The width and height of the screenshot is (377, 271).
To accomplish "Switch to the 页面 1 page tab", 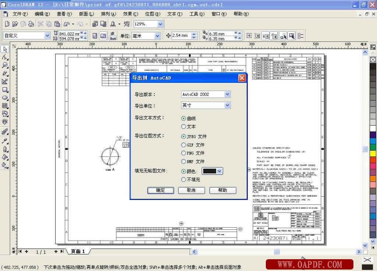I will tap(78, 251).
